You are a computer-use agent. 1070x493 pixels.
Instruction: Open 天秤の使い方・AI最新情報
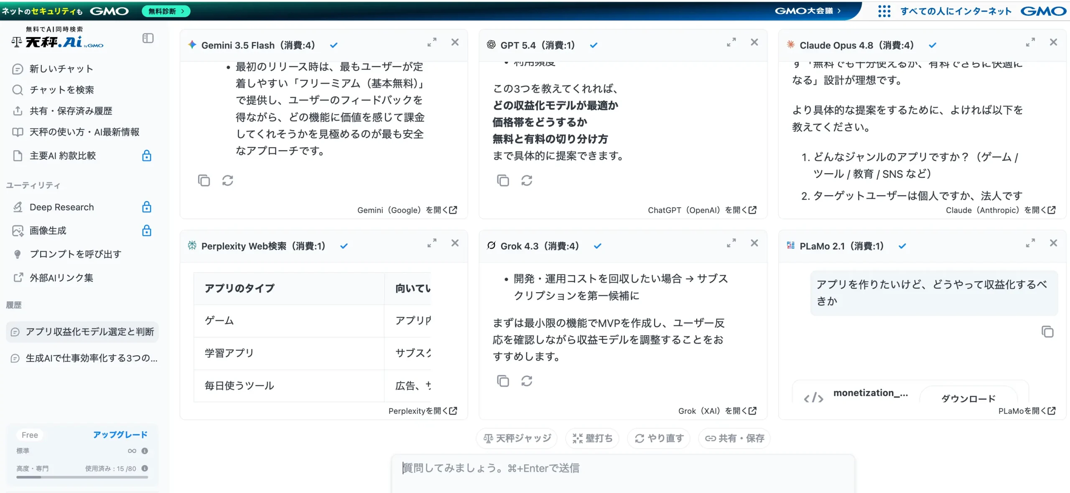click(x=76, y=132)
